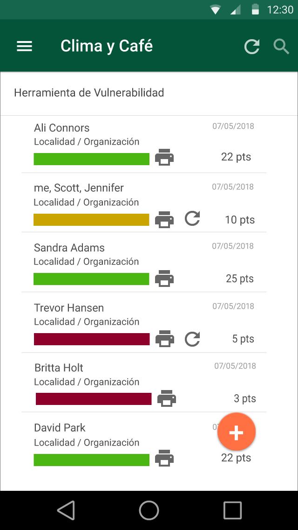Select the Sandra Adams record name
The width and height of the screenshot is (298, 530).
(x=69, y=248)
